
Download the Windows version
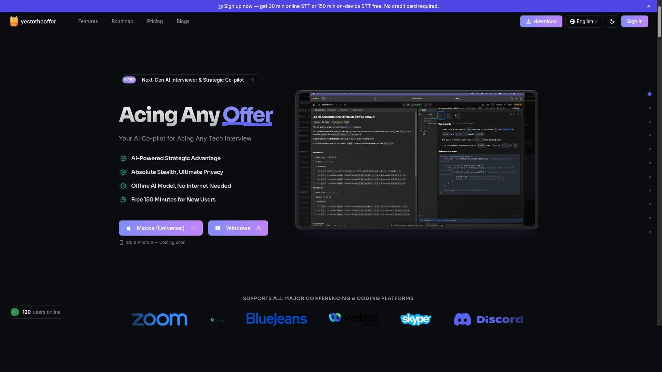coord(238,228)
